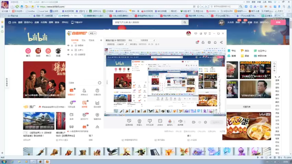Open the chart trend tool in toolbox
Viewport: 292px width, 164px height.
(x=97, y=104)
